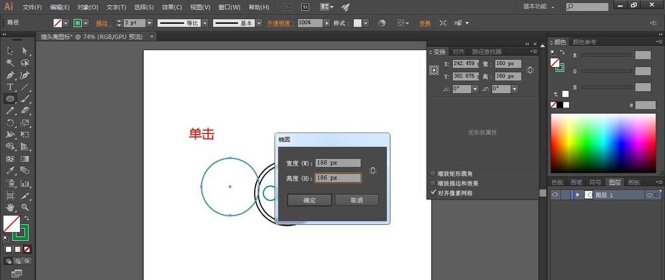The height and width of the screenshot is (280, 665).
Task: Switch to the 路径查找器 tab
Action: 487,52
